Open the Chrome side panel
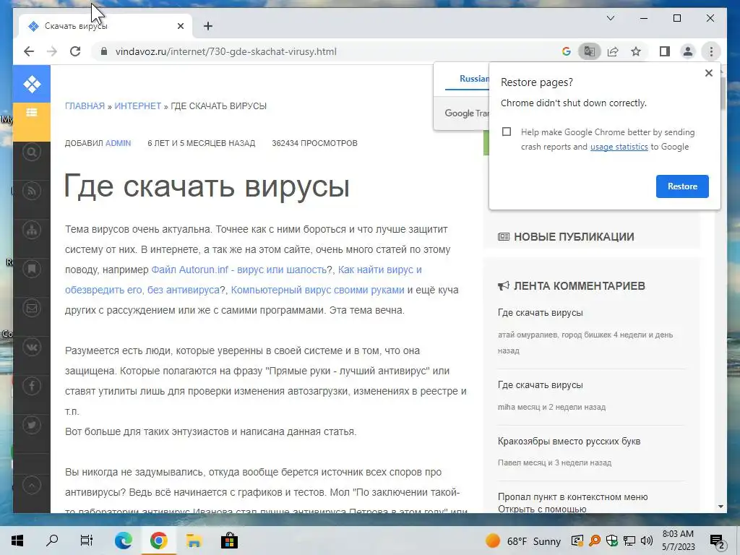The height and width of the screenshot is (555, 740). click(665, 51)
